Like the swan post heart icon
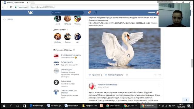Image resolution: width=194 pixels, height=109 pixels. click(x=90, y=75)
